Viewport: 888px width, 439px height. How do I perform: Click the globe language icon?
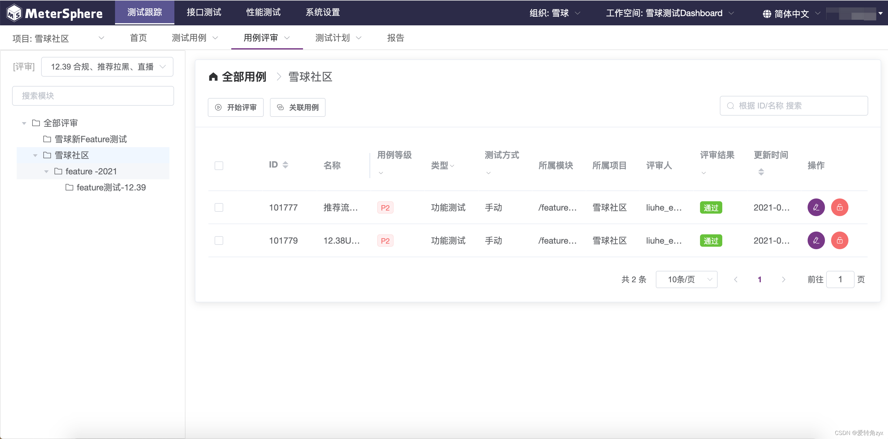coord(767,14)
